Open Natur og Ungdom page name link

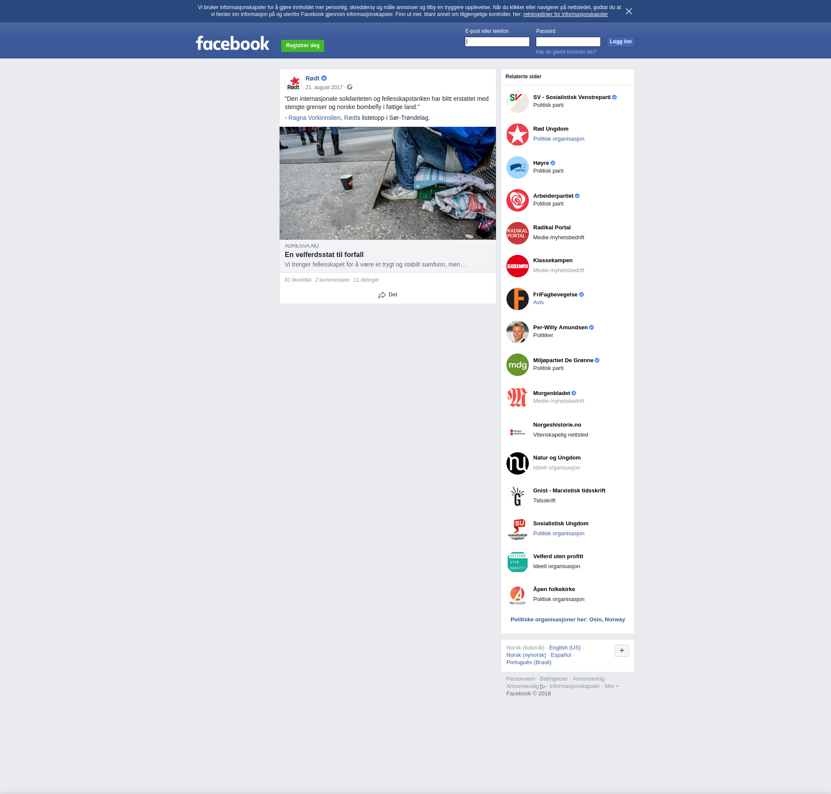coord(557,458)
